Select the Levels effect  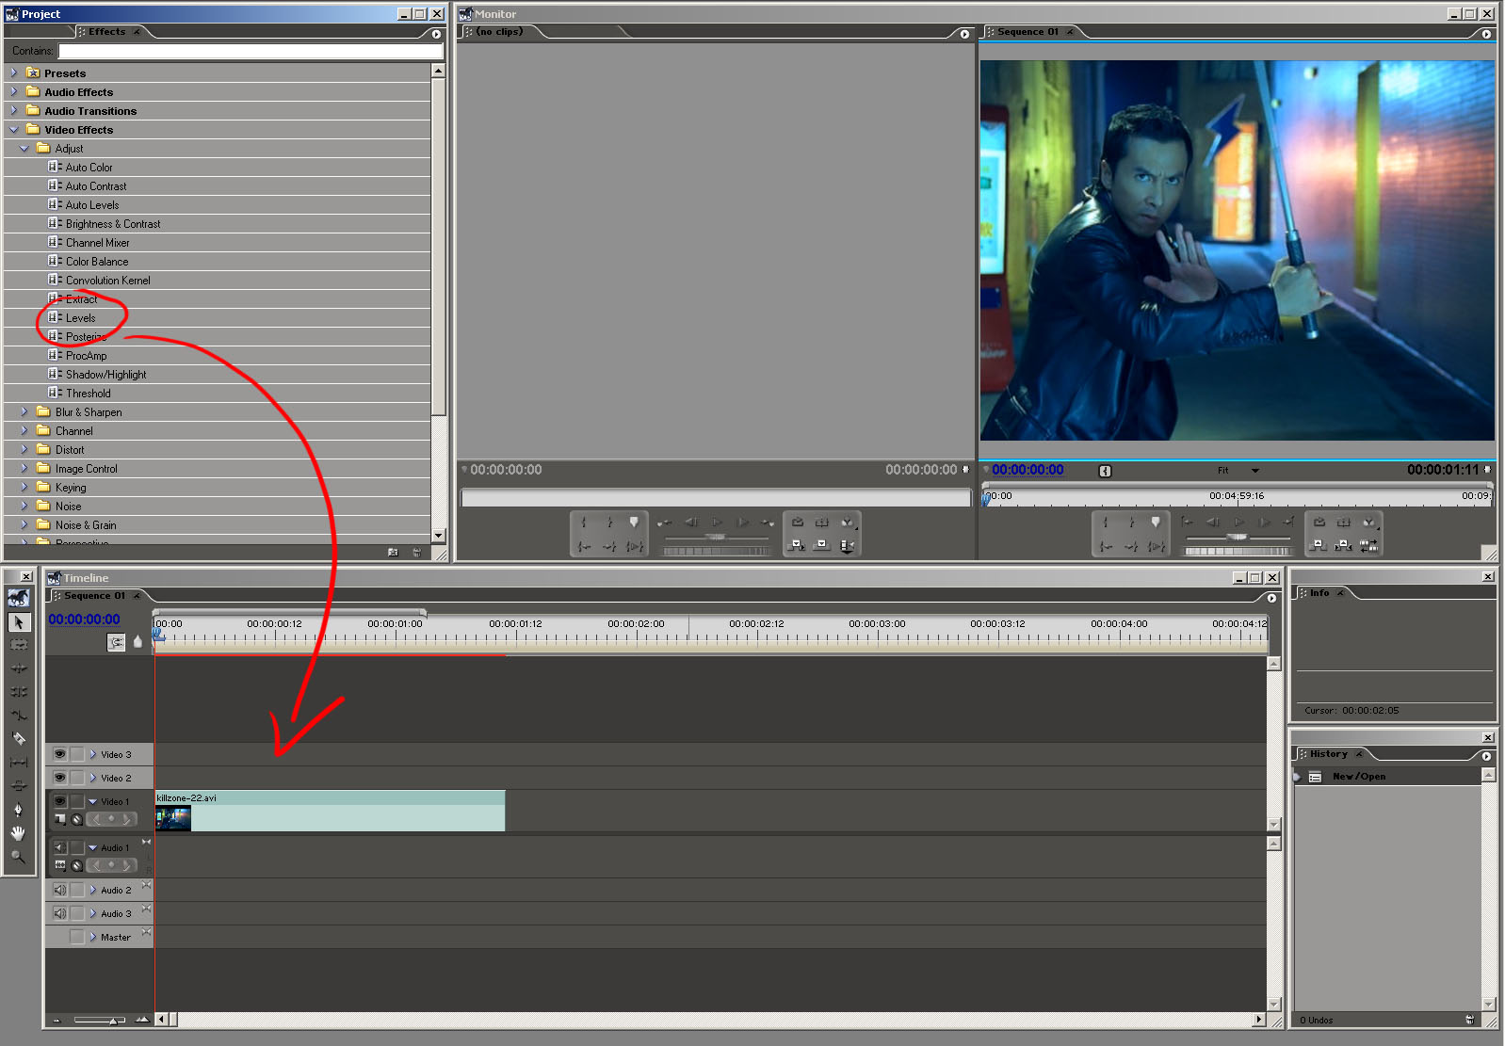pyautogui.click(x=80, y=318)
